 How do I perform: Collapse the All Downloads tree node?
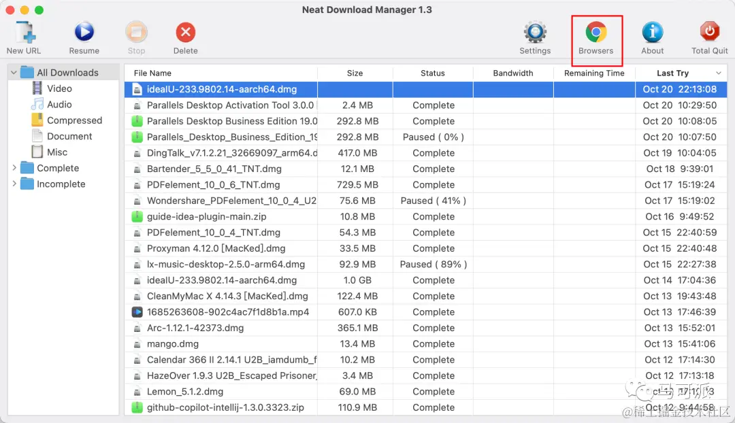(14, 73)
